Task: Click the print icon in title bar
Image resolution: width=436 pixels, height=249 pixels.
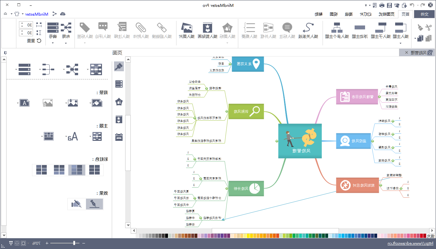Action: 382,5
